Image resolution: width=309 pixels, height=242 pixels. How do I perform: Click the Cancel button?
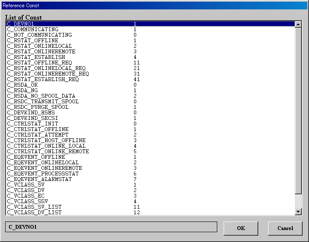click(285, 228)
